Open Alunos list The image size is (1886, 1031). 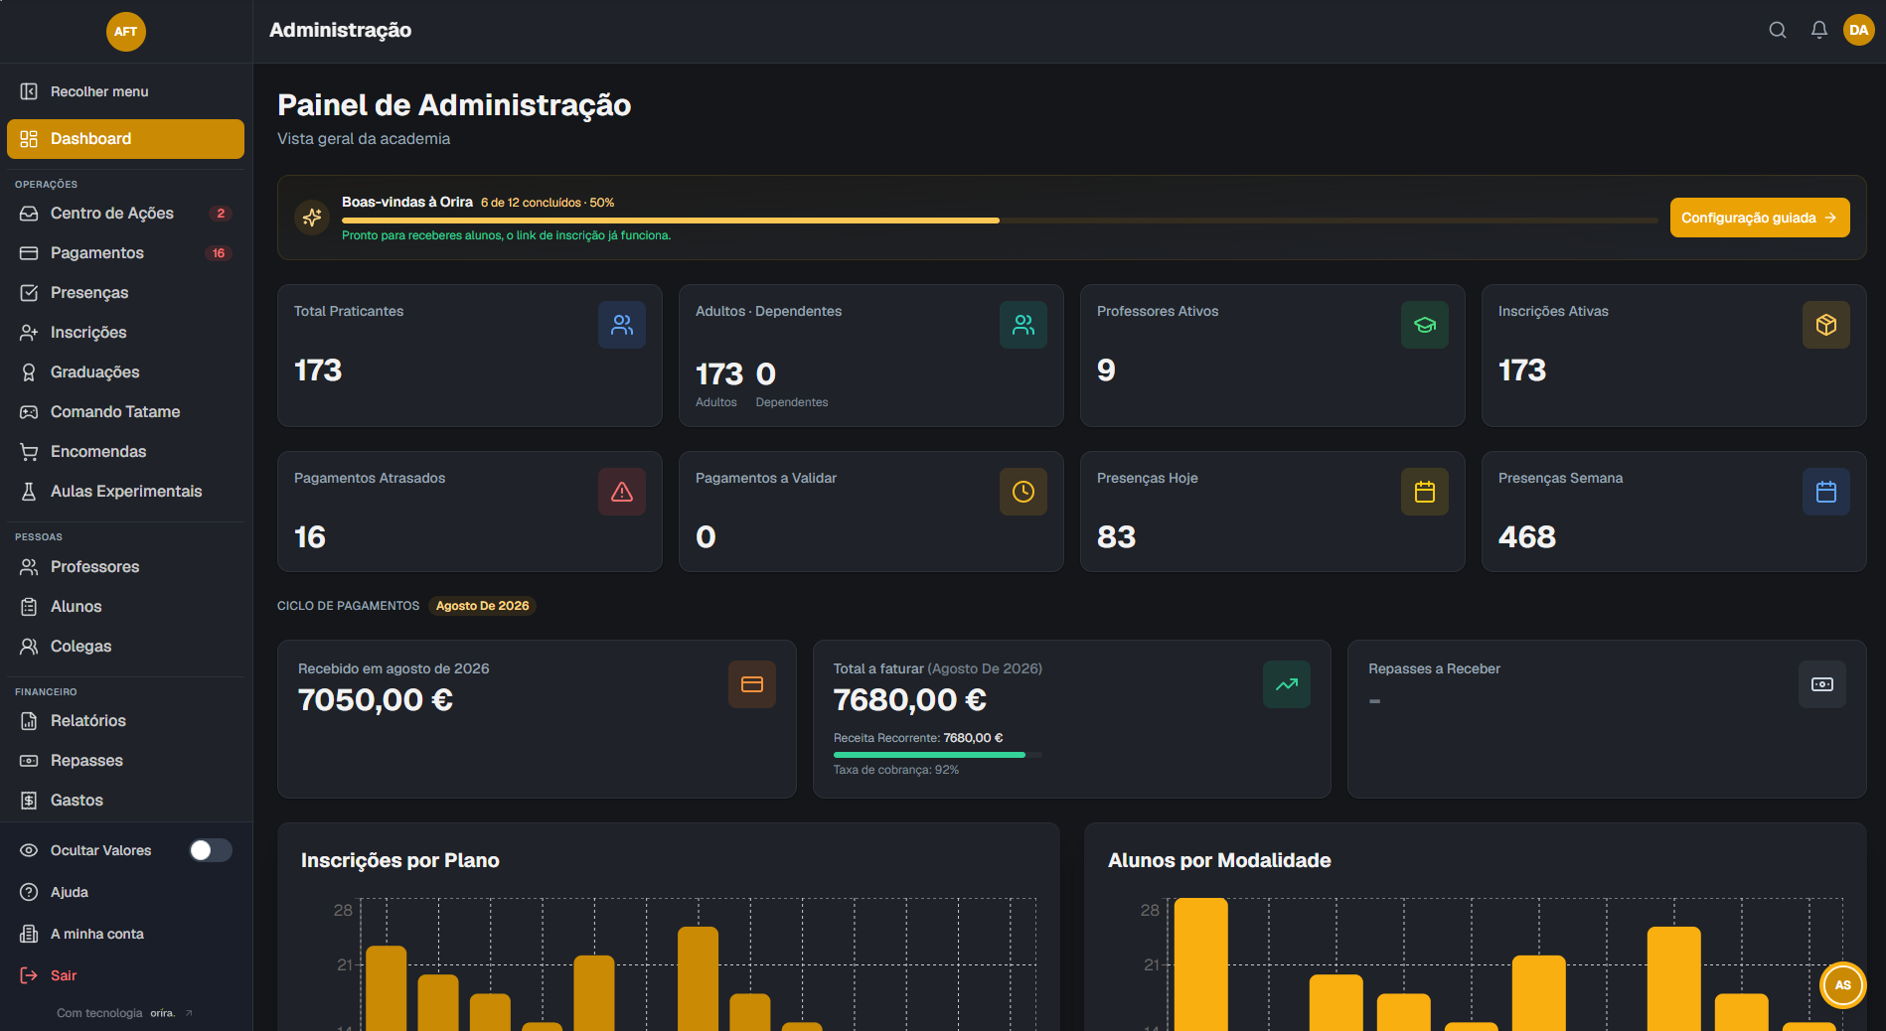tap(125, 607)
